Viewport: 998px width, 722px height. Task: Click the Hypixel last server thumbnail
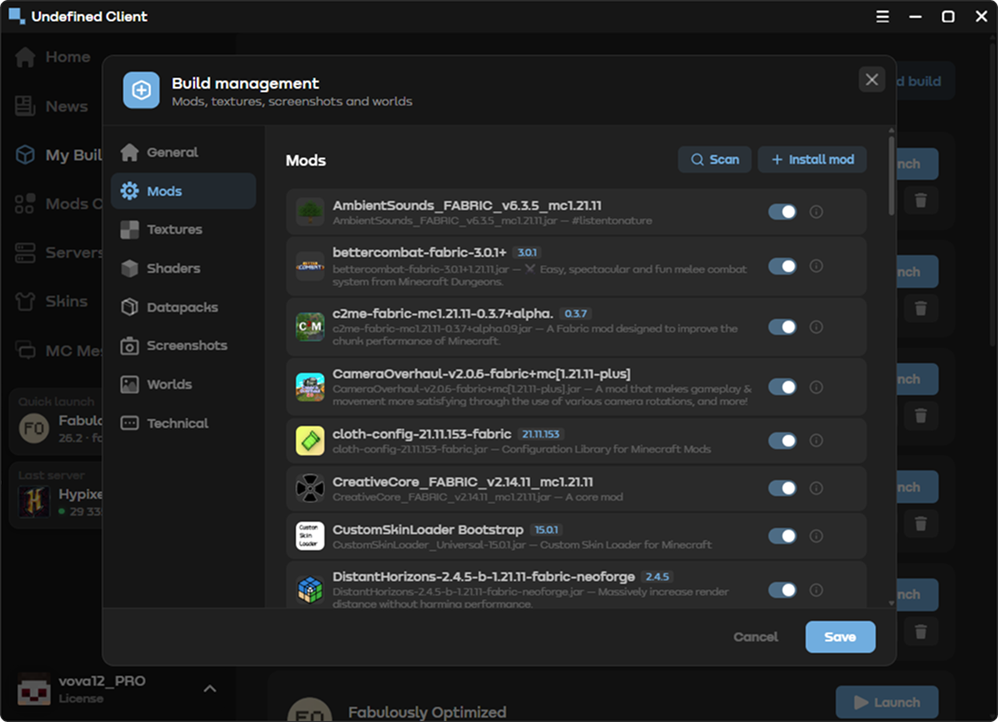pos(35,501)
